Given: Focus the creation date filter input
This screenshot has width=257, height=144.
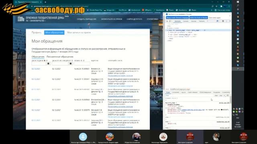Looking at the screenshot, I should (x=39, y=64).
